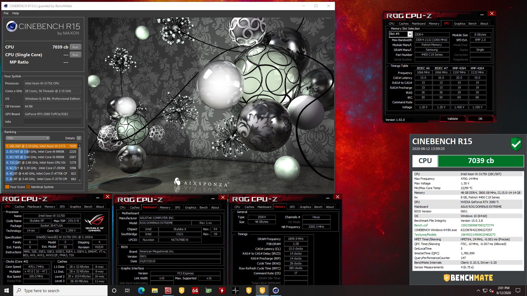527x296 pixels.
Task: Open the green circuit-board taskbar icon
Action: pos(209,291)
